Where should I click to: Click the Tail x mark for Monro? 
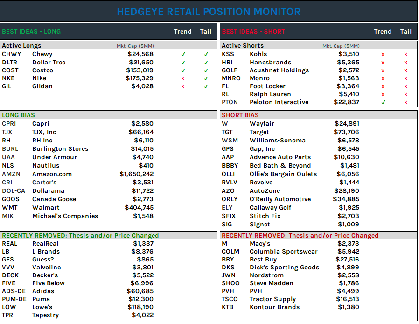(405, 79)
